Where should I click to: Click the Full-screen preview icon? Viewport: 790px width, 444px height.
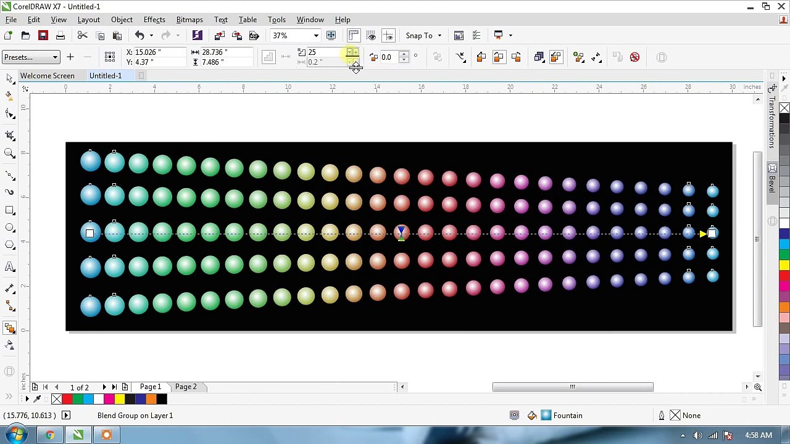331,35
